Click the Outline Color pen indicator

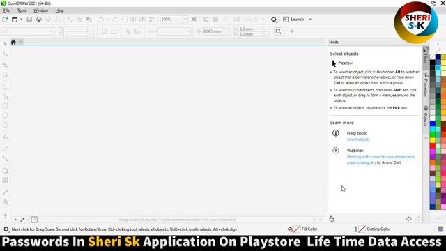356,229
